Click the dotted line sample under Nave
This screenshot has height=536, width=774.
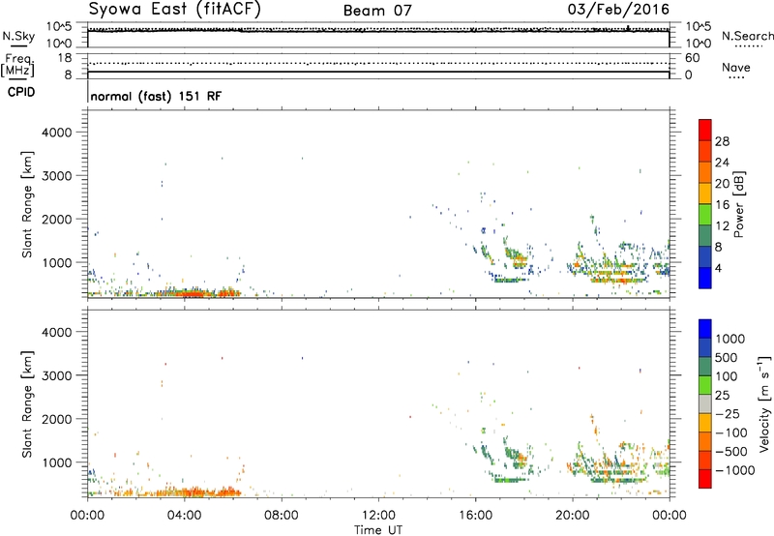(x=736, y=78)
